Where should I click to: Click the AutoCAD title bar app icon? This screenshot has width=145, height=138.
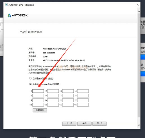[6, 5]
